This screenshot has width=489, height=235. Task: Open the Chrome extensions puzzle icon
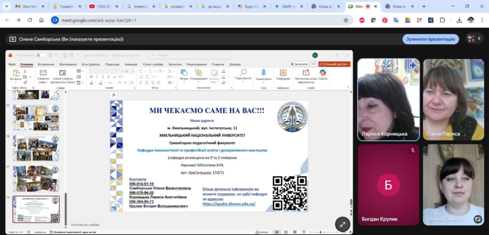(x=442, y=20)
